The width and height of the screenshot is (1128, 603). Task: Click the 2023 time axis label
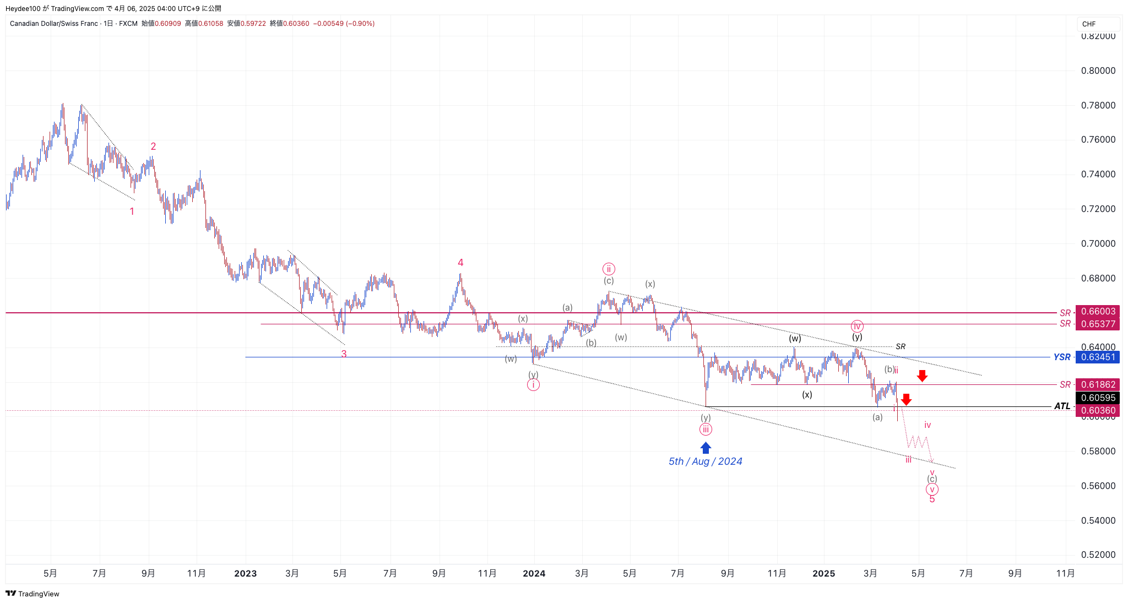[246, 573]
